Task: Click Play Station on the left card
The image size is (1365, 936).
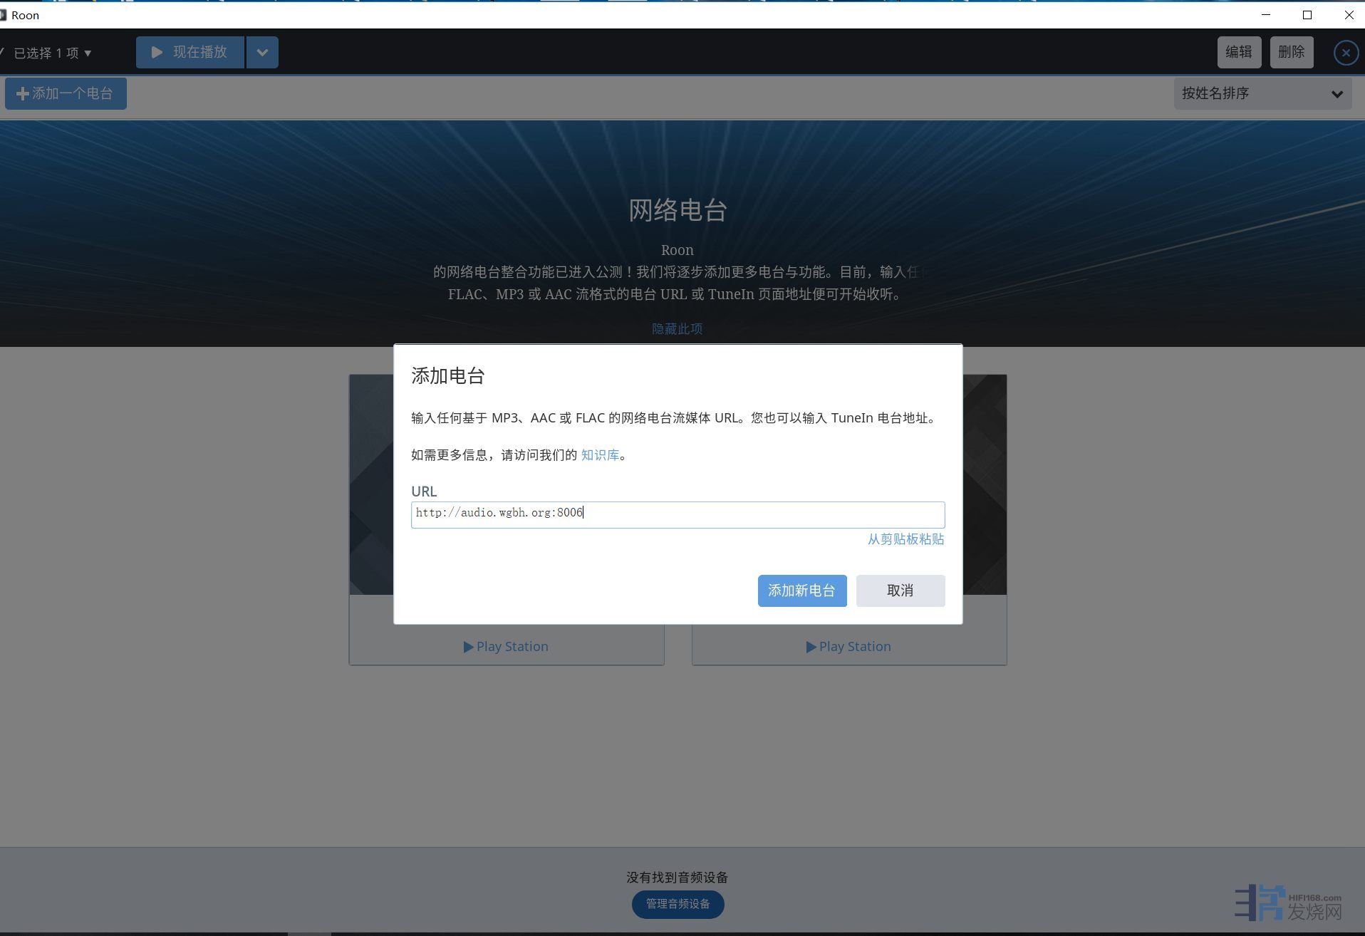Action: point(506,646)
